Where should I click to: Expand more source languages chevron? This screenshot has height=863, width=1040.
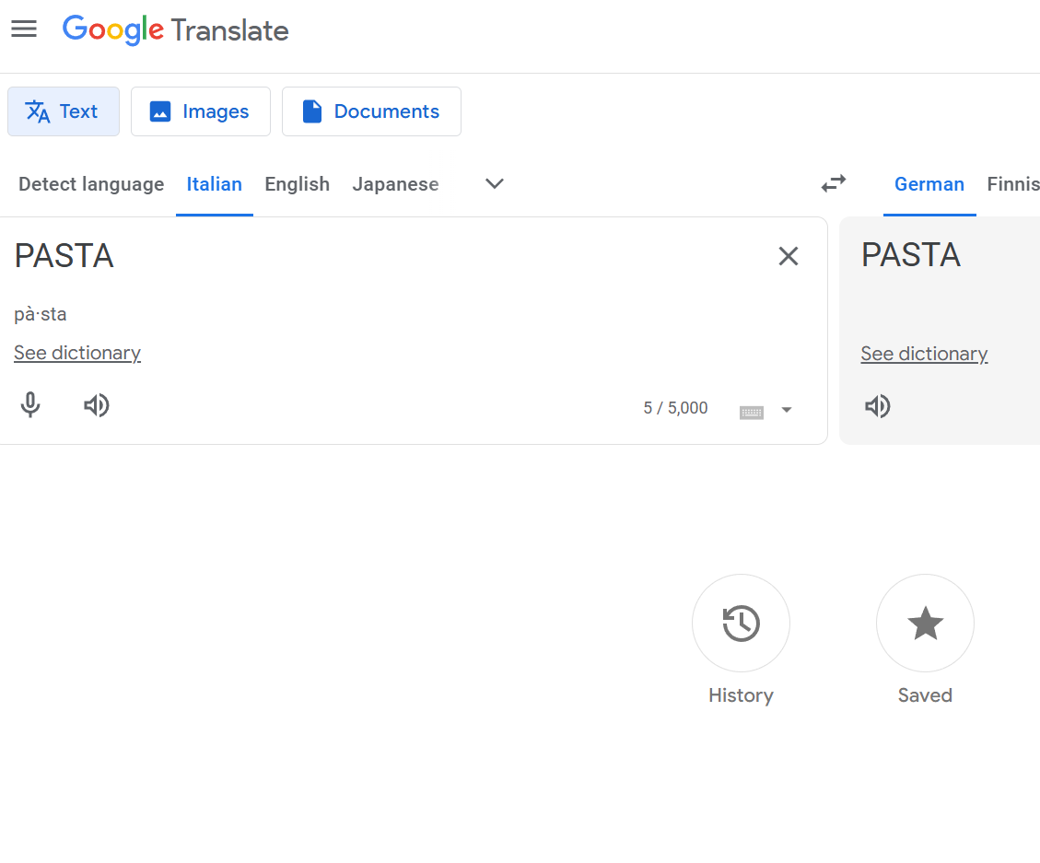495,183
